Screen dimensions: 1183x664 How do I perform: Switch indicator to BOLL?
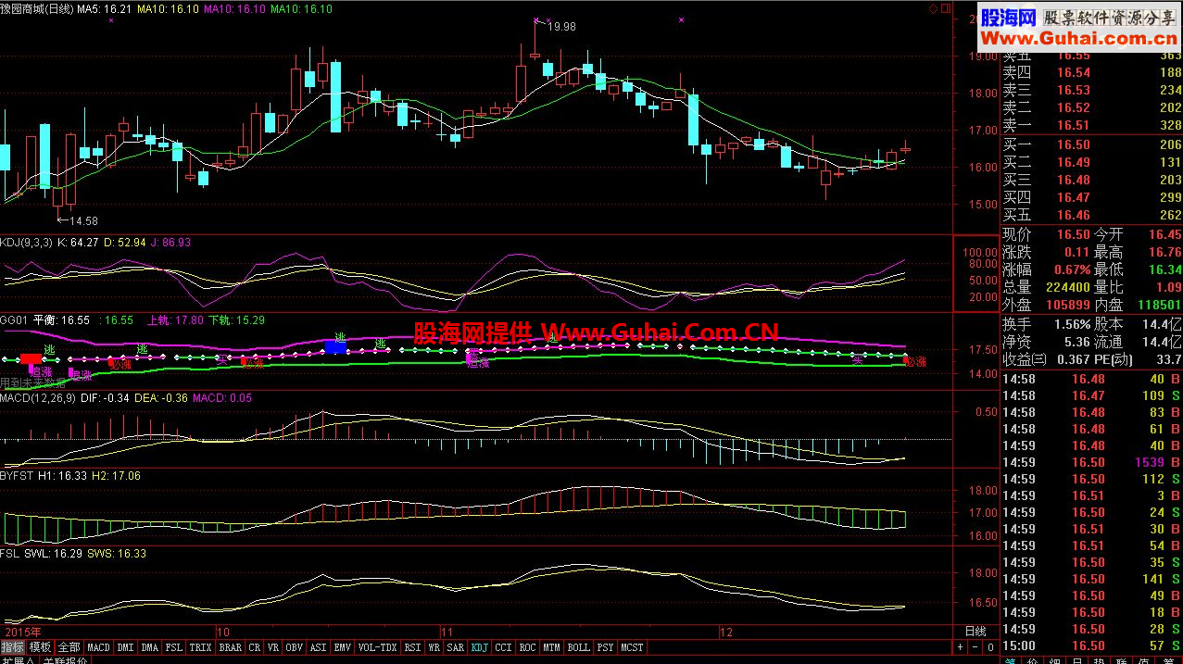[x=578, y=647]
